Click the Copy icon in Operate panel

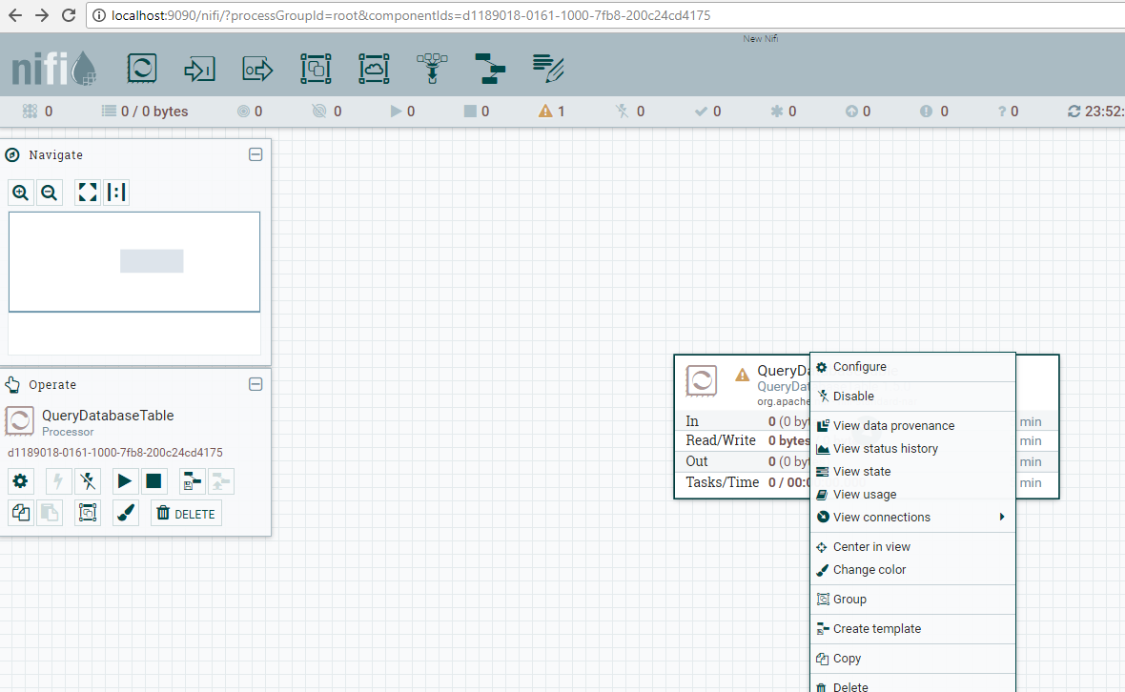click(20, 513)
